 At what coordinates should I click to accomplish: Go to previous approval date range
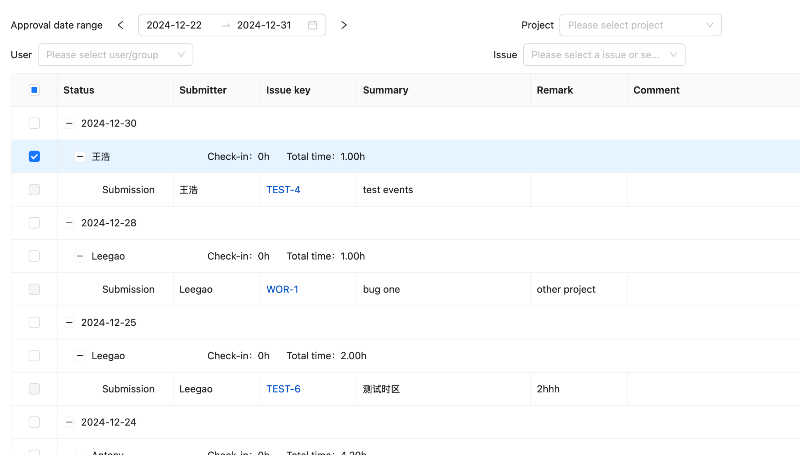(x=120, y=25)
